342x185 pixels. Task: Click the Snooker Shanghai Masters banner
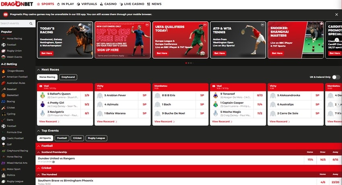[x=296, y=40]
